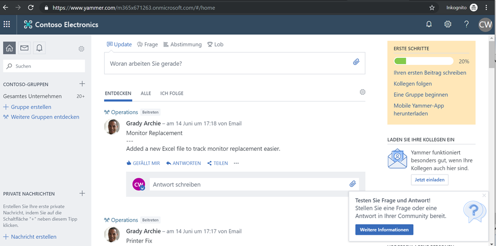Image resolution: width=496 pixels, height=246 pixels.
Task: Select the Update post type
Action: coord(119,44)
